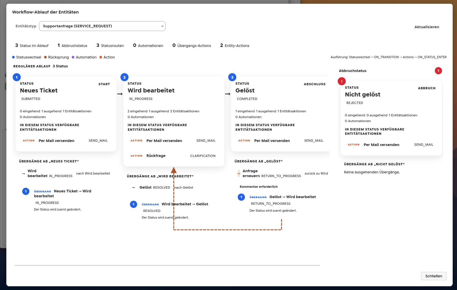
Task: Click purple Automation legend dot
Action: [x=73, y=57]
